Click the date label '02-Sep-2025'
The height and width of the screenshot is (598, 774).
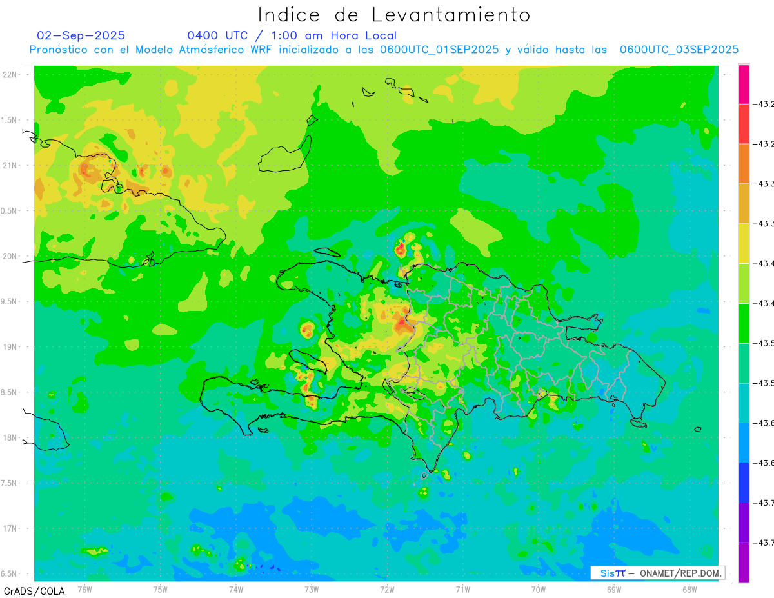[x=81, y=35]
